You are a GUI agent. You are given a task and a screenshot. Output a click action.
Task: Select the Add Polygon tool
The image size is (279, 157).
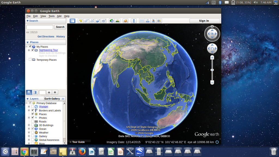point(86,21)
